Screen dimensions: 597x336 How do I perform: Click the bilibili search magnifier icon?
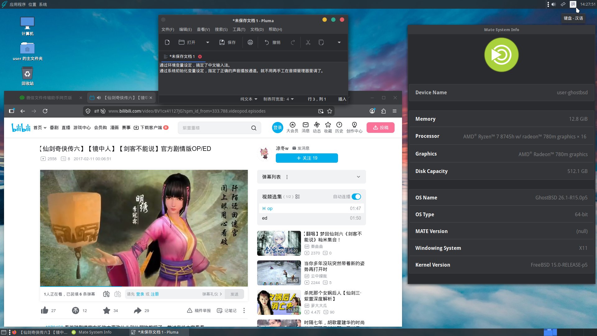point(254,128)
